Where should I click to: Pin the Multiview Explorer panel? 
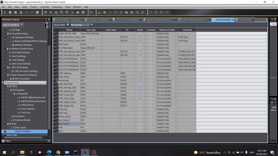click(x=49, y=19)
